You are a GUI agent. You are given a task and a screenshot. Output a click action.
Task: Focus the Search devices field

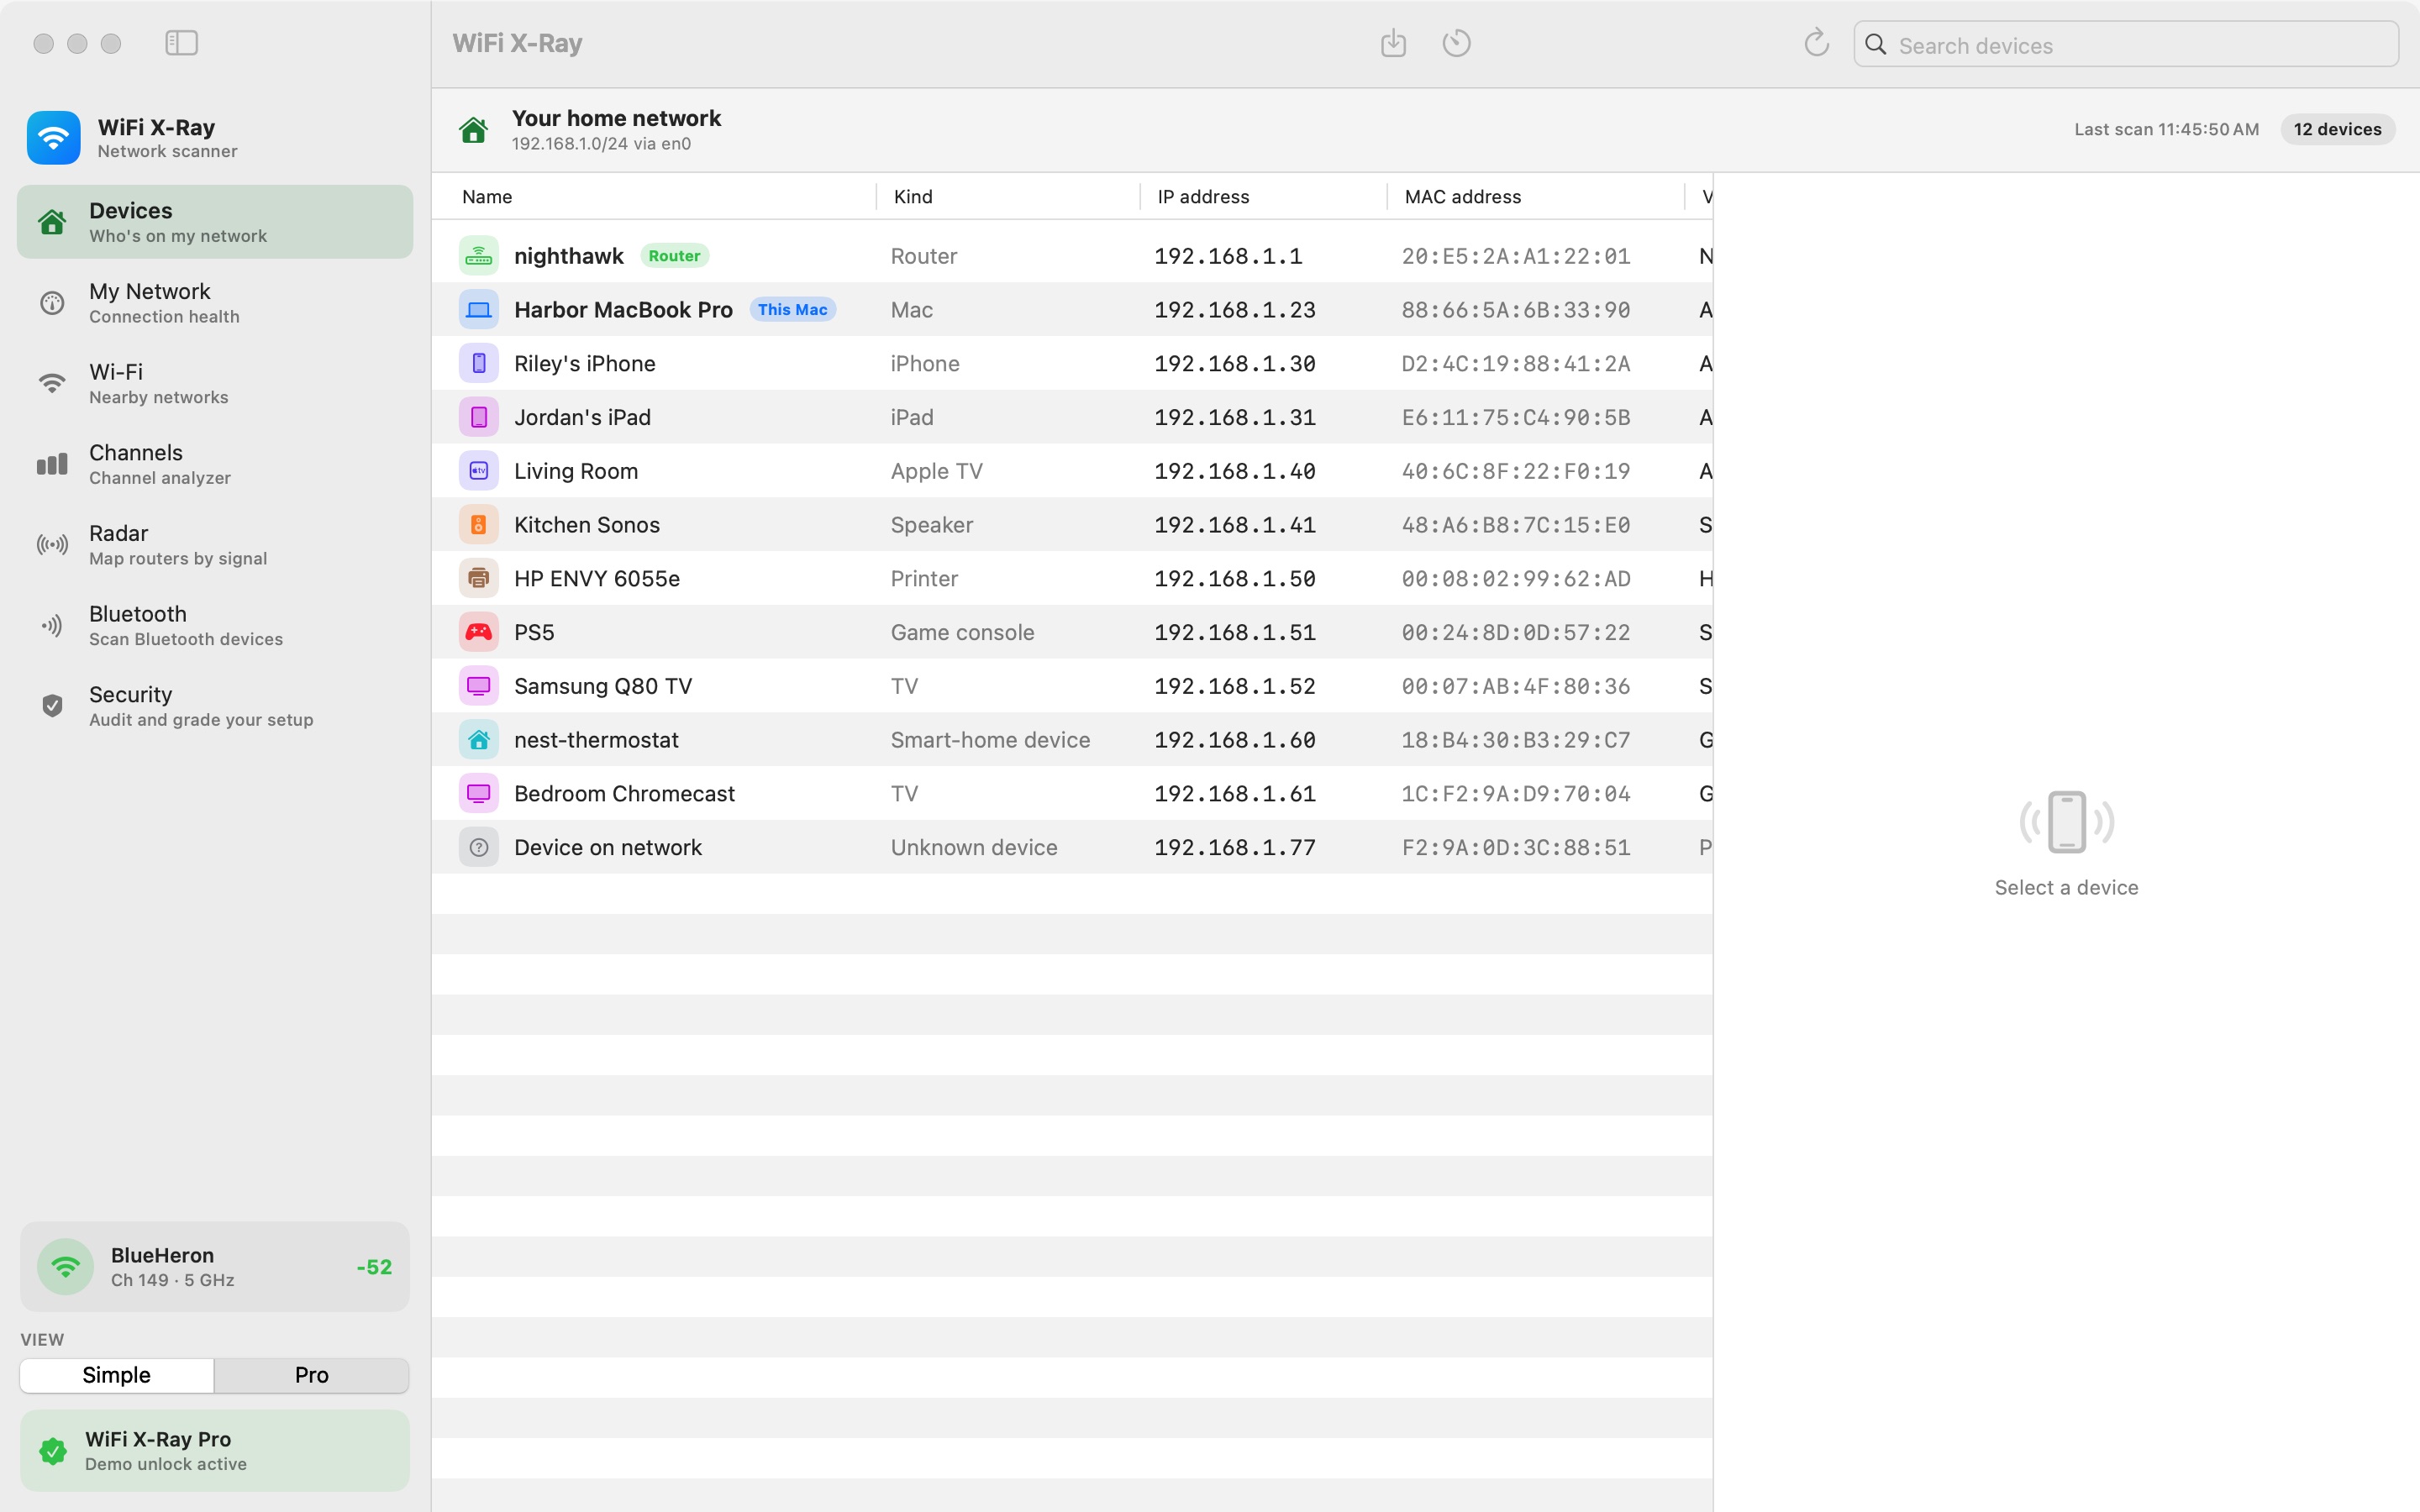(2125, 45)
